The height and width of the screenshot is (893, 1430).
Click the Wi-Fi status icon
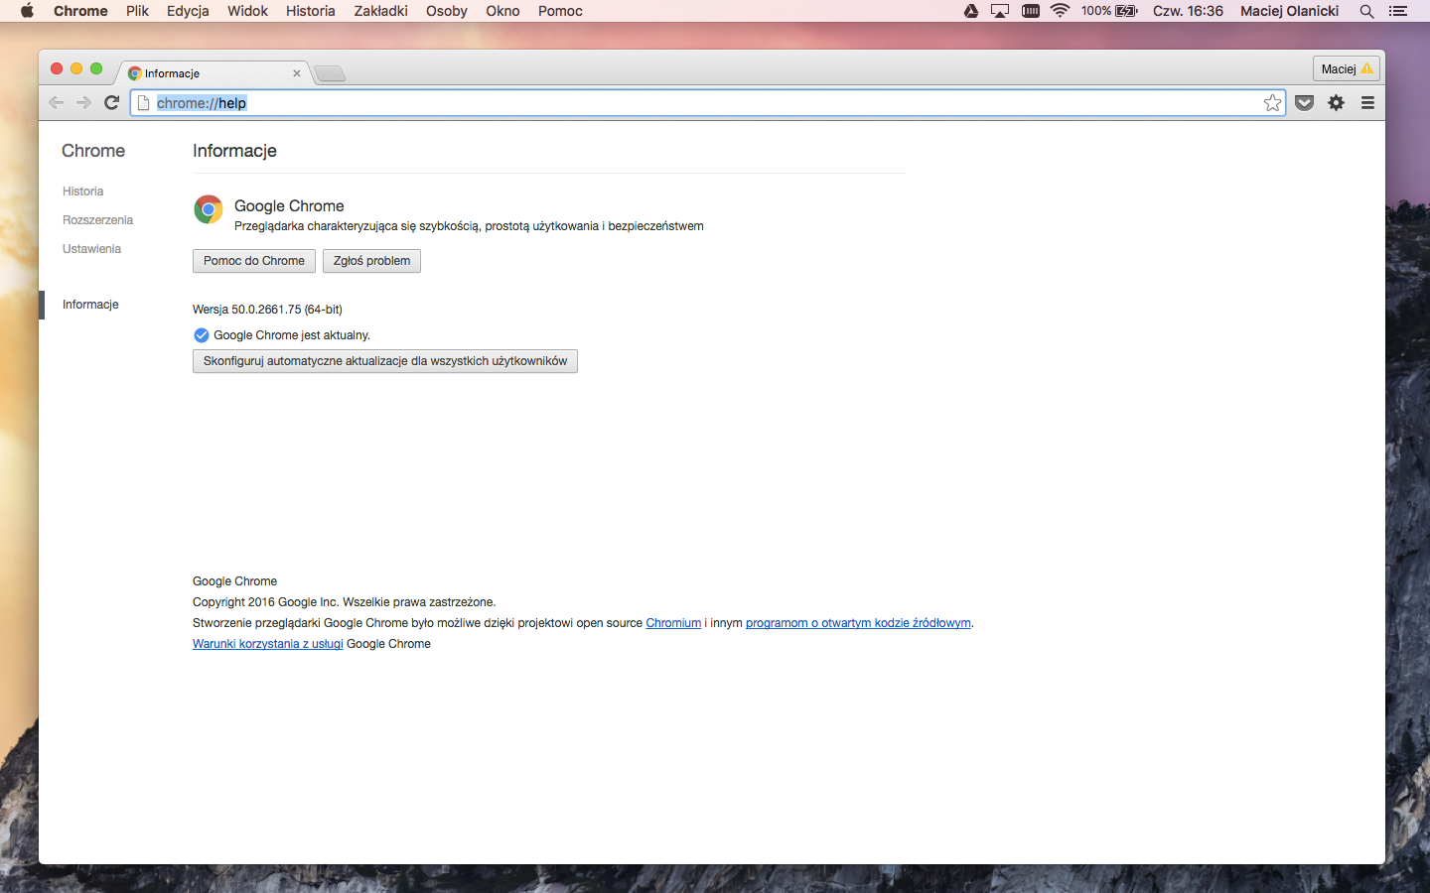pyautogui.click(x=1060, y=11)
